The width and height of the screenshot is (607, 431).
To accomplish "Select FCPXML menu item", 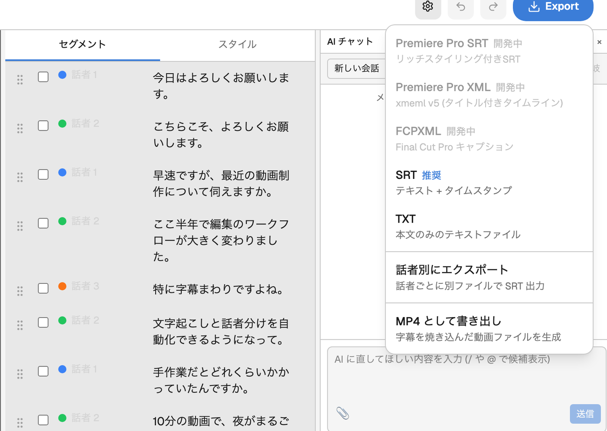I will [489, 139].
